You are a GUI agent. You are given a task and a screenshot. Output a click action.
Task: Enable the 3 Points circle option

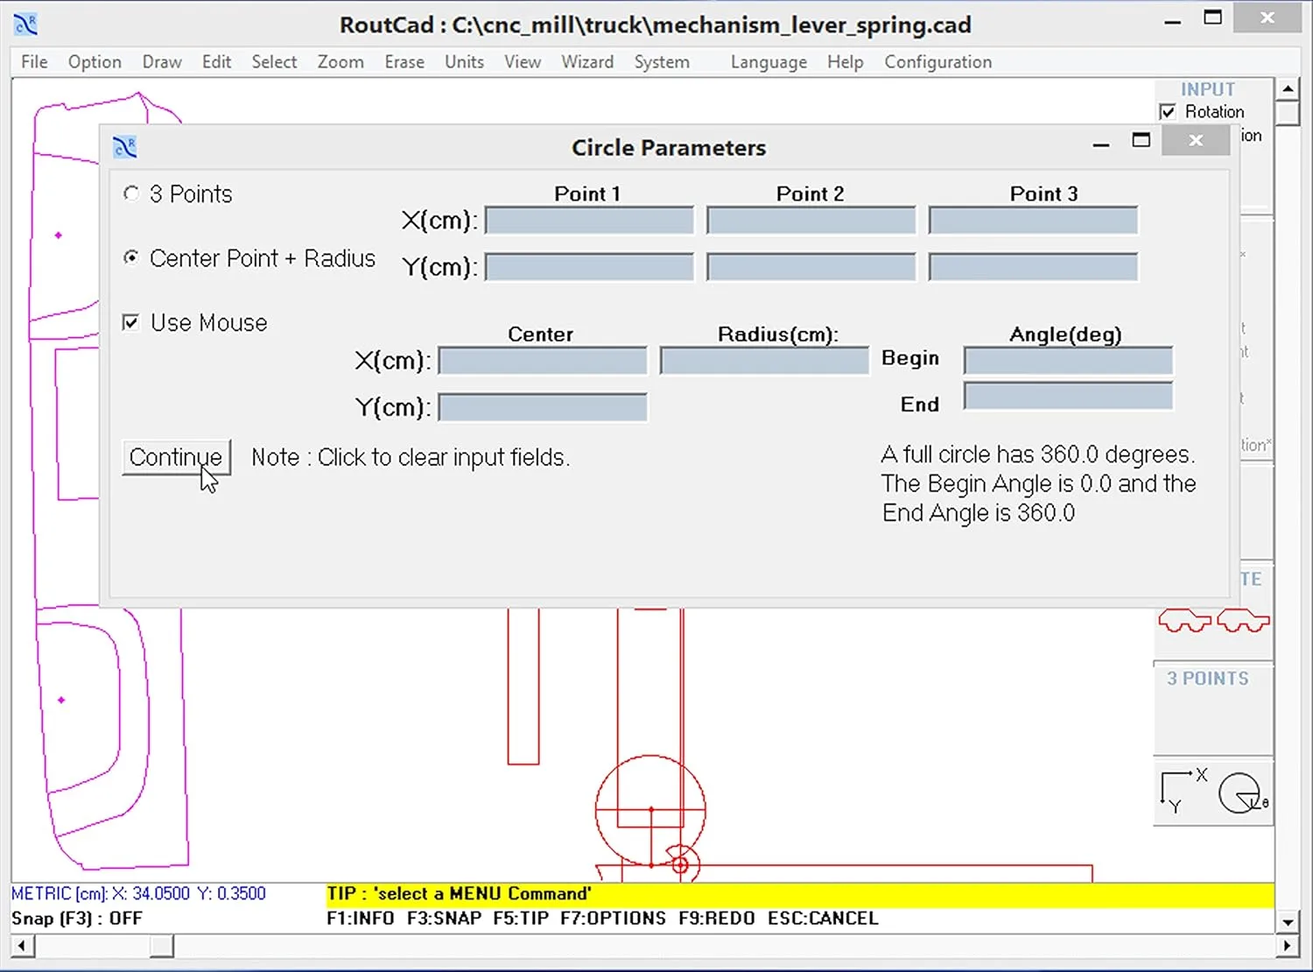click(131, 194)
